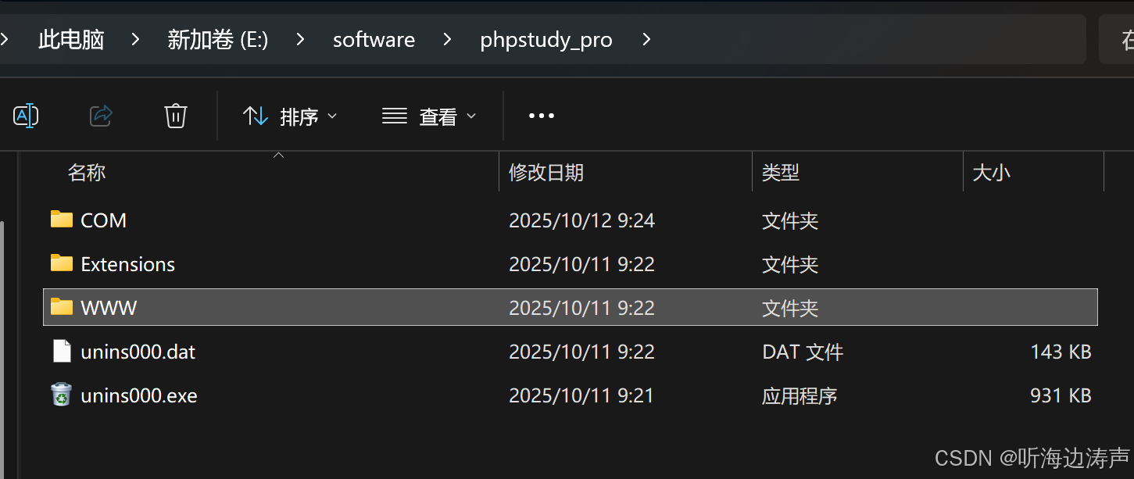Click the delete trash icon
Viewport: 1134px width, 479px height.
[x=175, y=115]
